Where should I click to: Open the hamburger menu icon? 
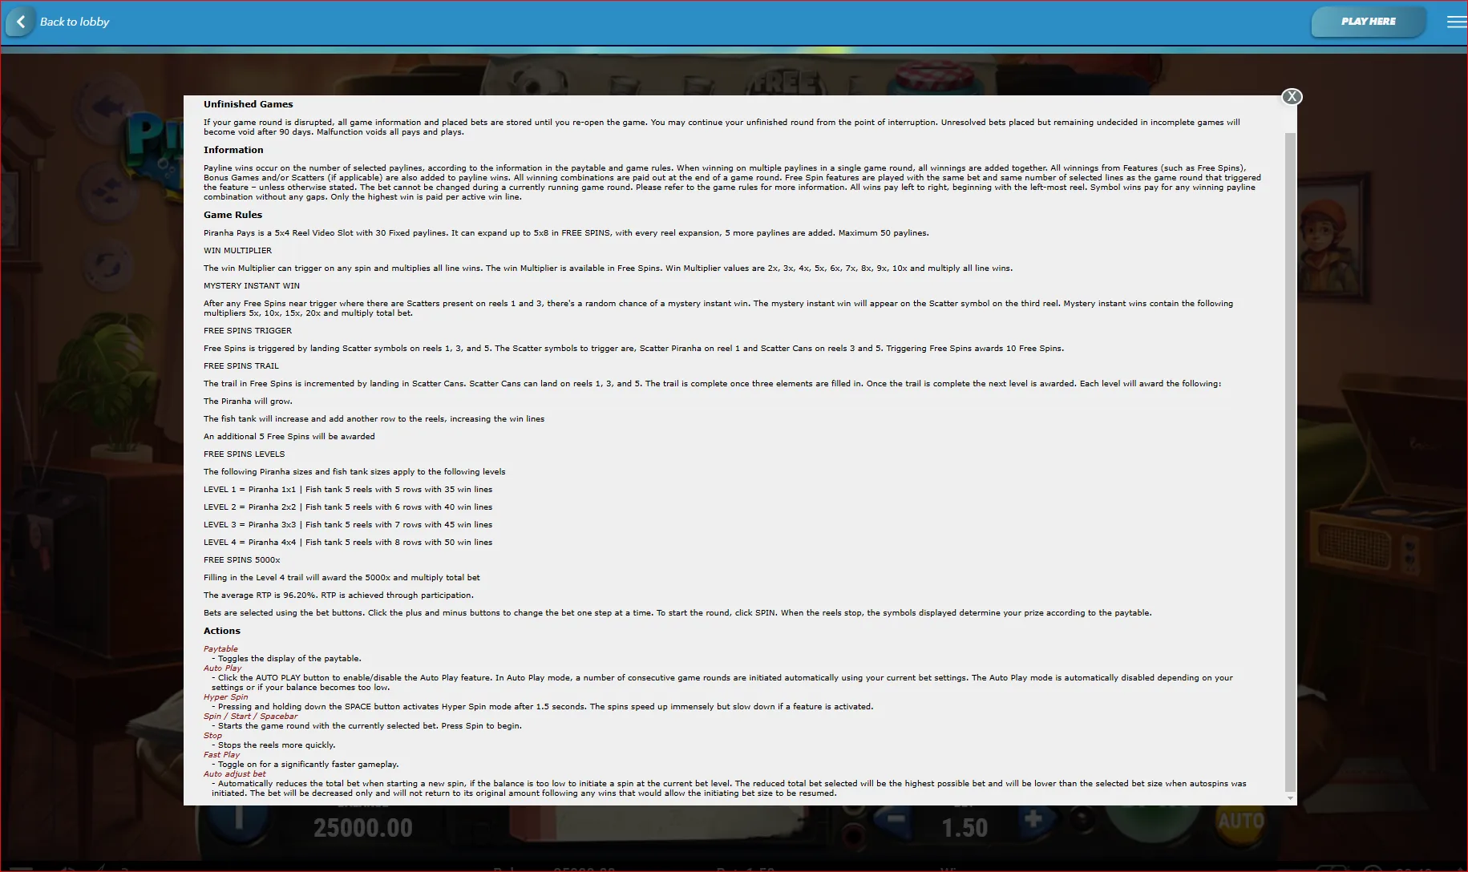pyautogui.click(x=1456, y=22)
